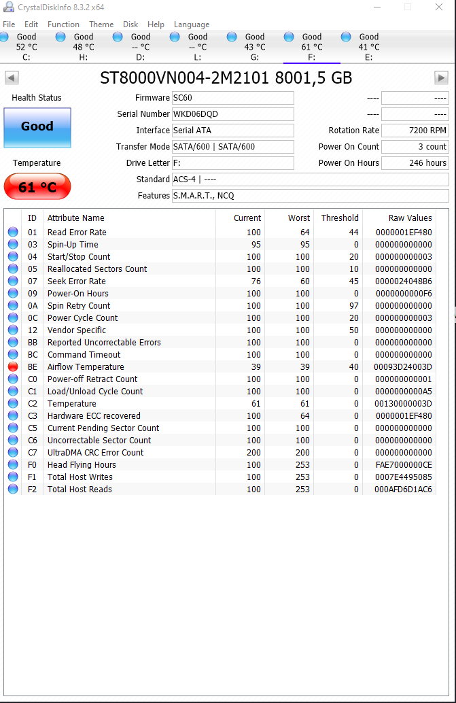Click the Power-On Hours status orb
456x703 pixels.
point(13,293)
